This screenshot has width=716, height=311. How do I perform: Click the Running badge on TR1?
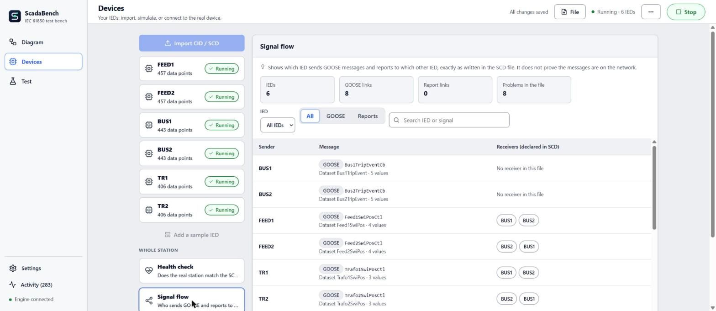[221, 182]
